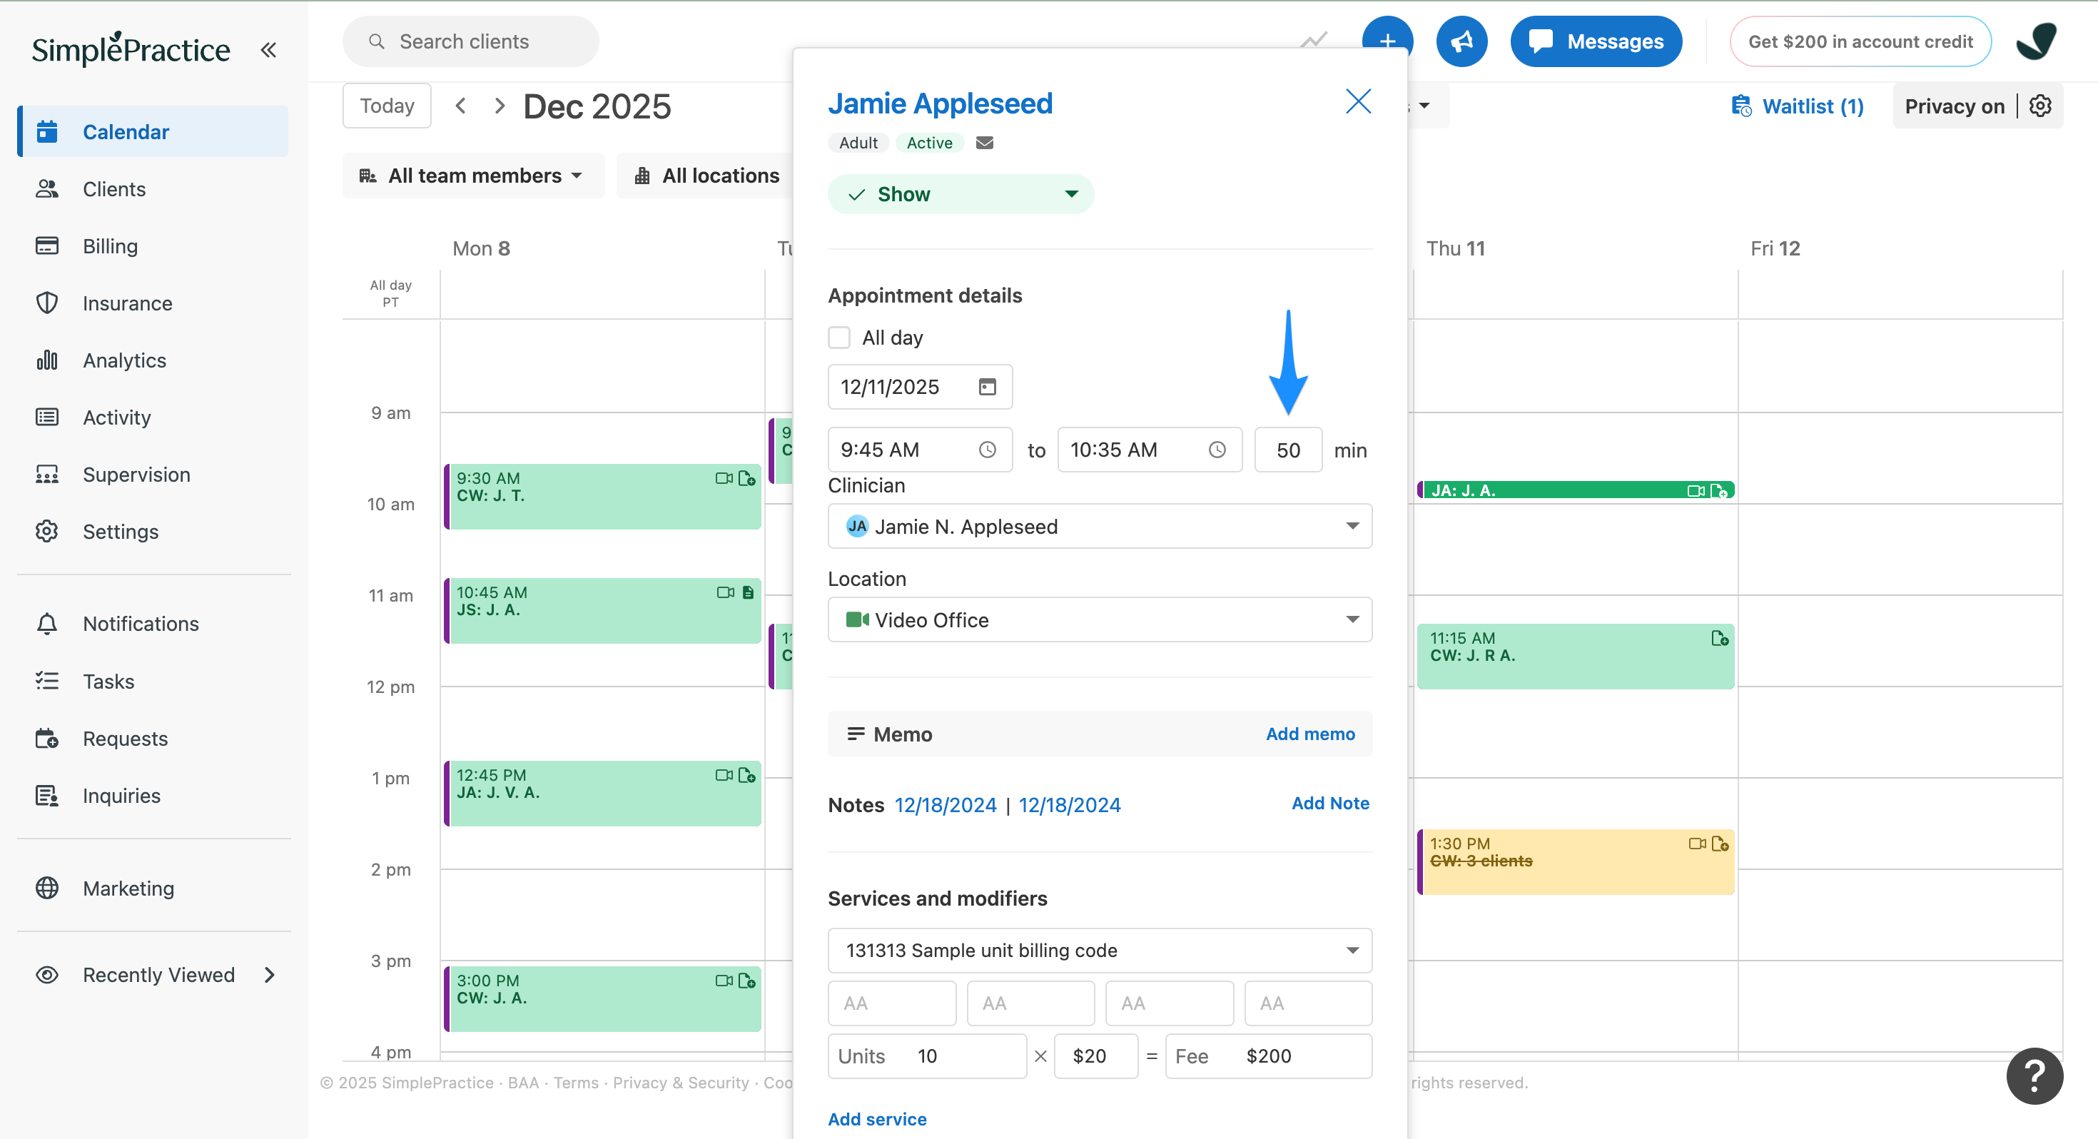Open the Show status dropdown
Viewport: 2098px width, 1139px height.
961,194
